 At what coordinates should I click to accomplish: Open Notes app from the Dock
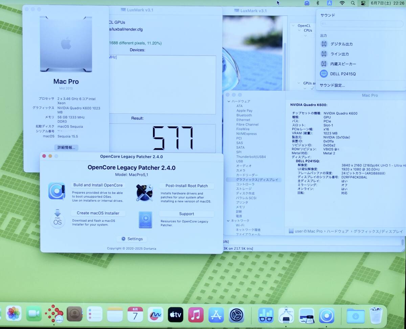115,314
